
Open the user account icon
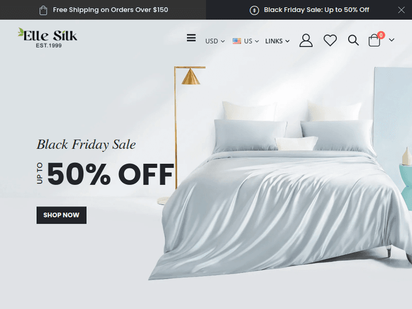coord(306,40)
